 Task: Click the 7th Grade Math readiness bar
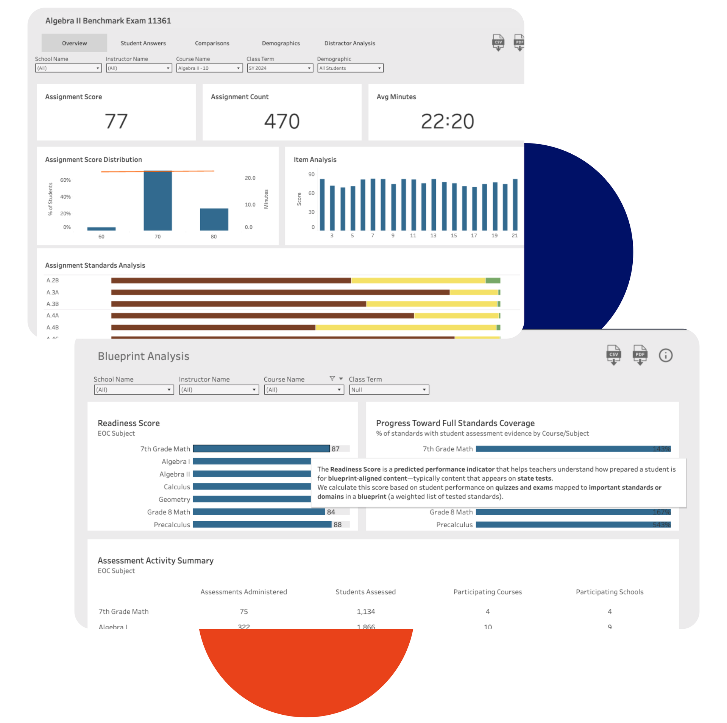tap(261, 448)
